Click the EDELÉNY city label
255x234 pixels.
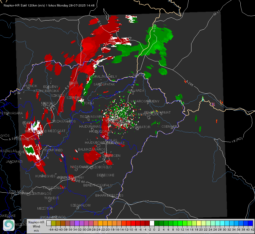click(51, 87)
